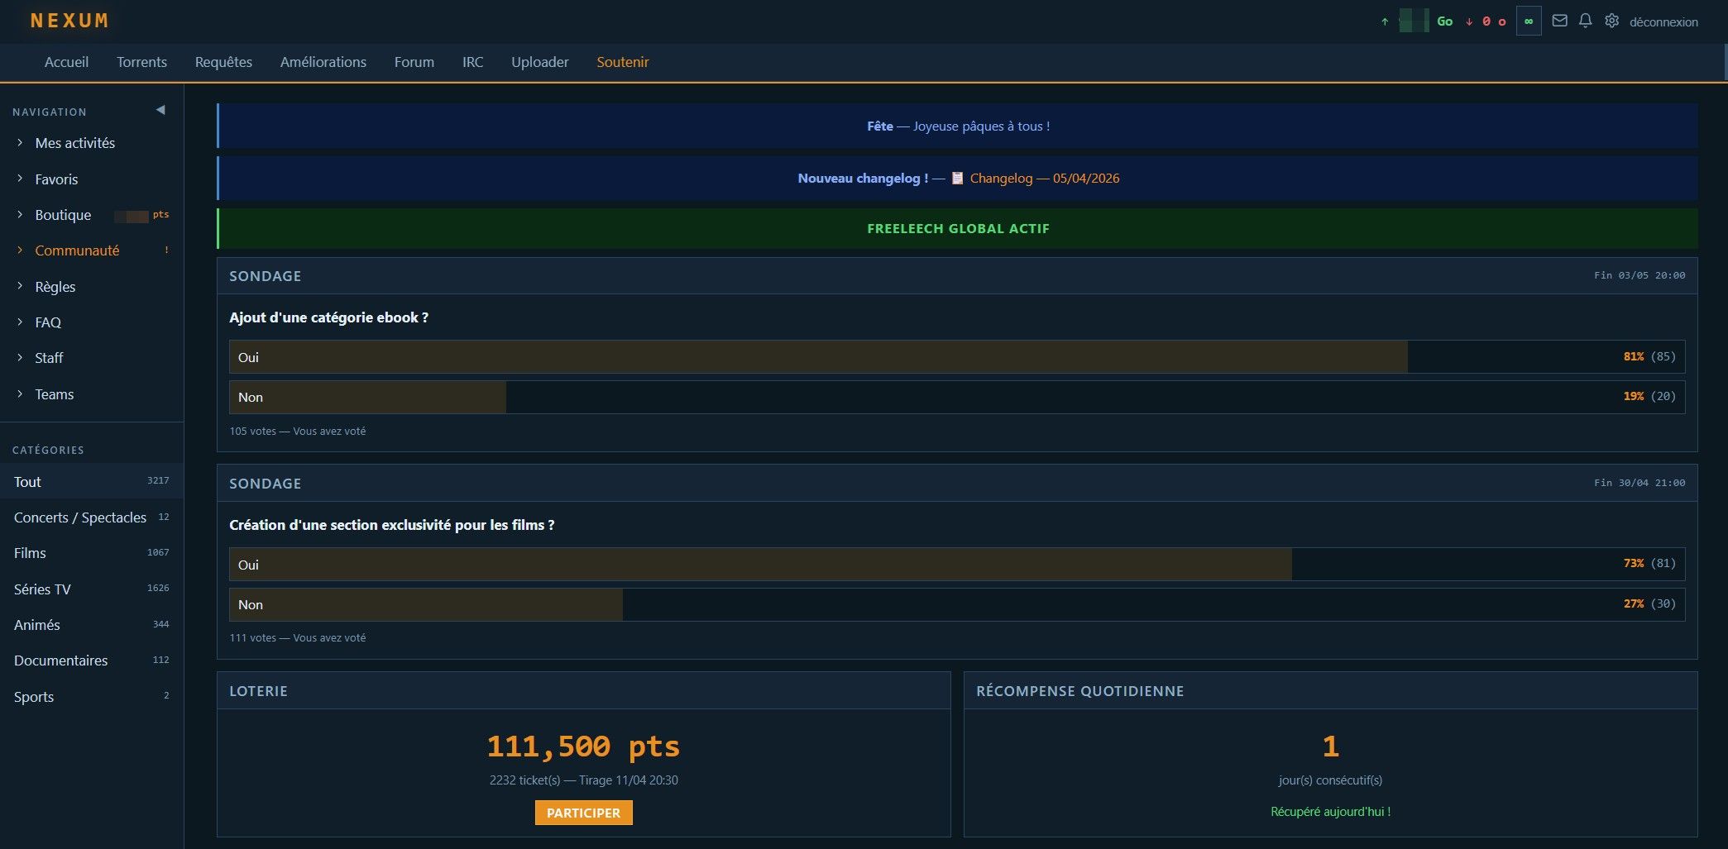Select Non bar in films exclusivité poll

click(x=956, y=604)
